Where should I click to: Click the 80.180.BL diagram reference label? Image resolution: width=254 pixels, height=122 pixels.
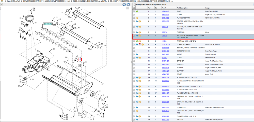tap(48, 24)
